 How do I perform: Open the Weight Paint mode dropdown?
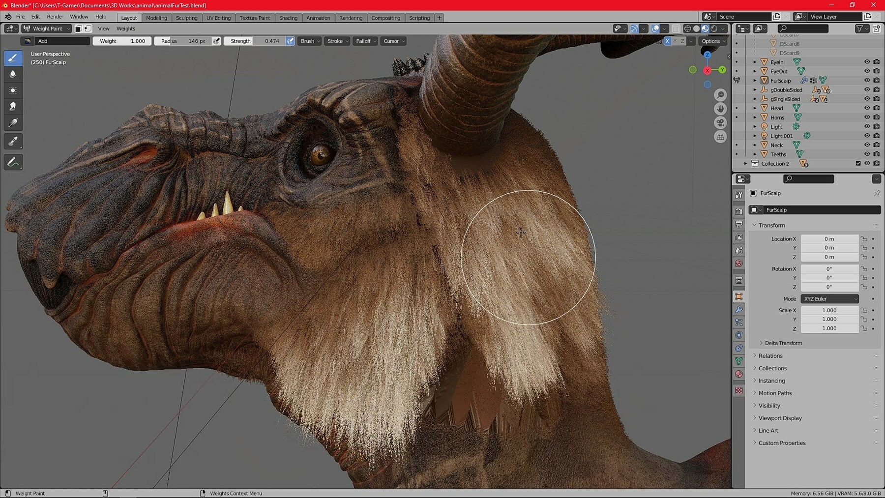(47, 29)
